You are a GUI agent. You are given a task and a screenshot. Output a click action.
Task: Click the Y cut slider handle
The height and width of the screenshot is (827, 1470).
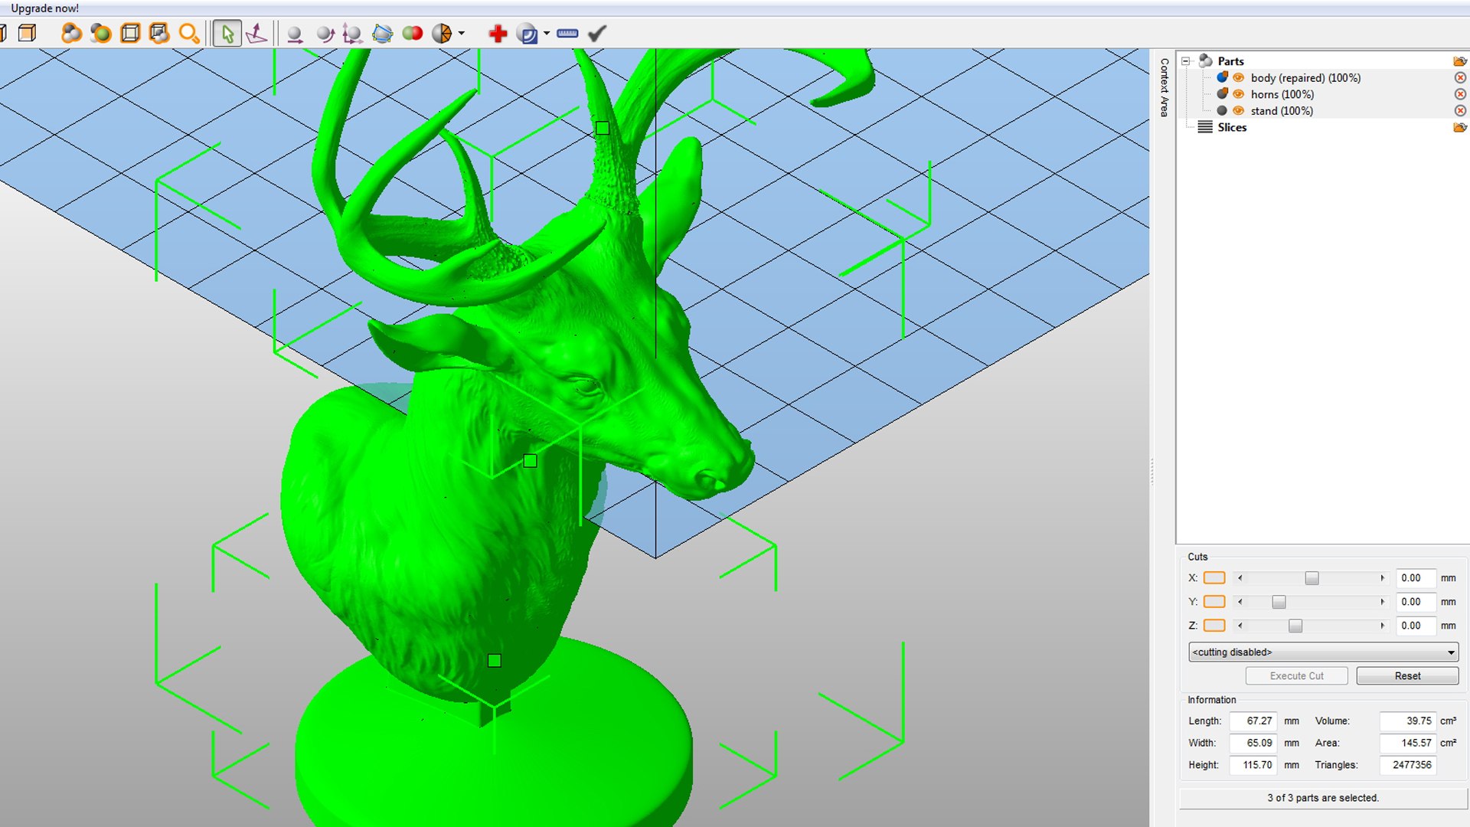(x=1279, y=602)
